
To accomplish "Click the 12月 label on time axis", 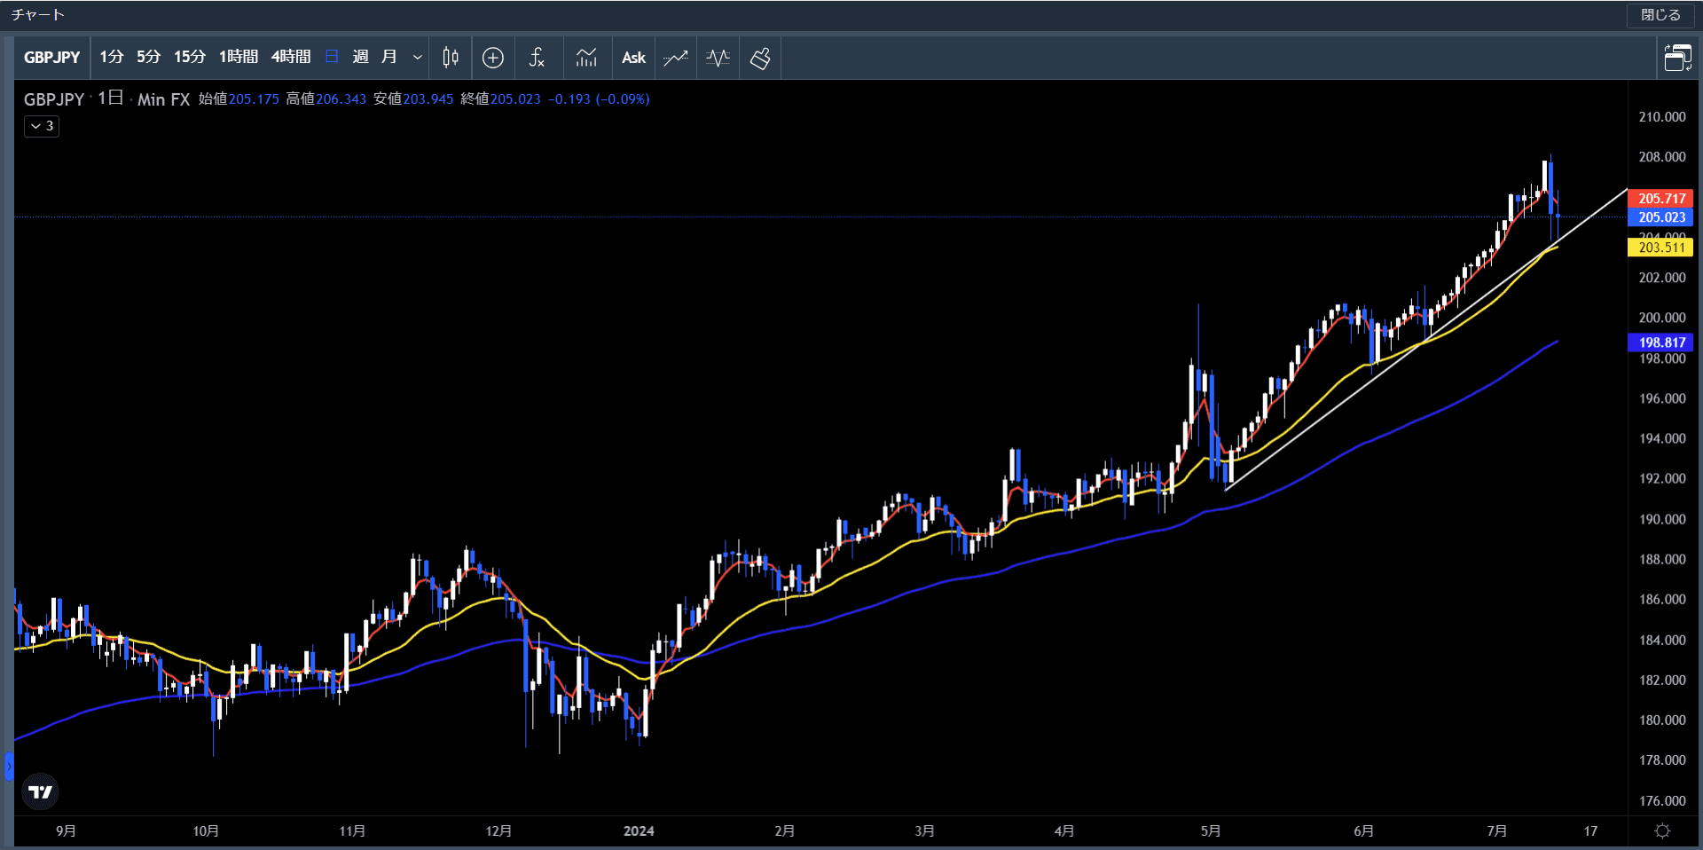I will coord(498,831).
